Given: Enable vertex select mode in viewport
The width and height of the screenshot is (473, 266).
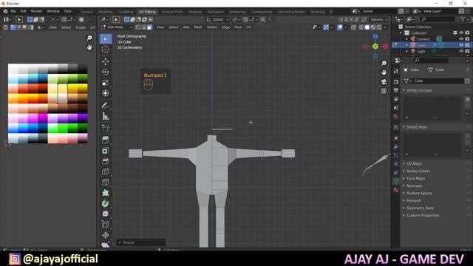Looking at the screenshot, I should (137, 27).
